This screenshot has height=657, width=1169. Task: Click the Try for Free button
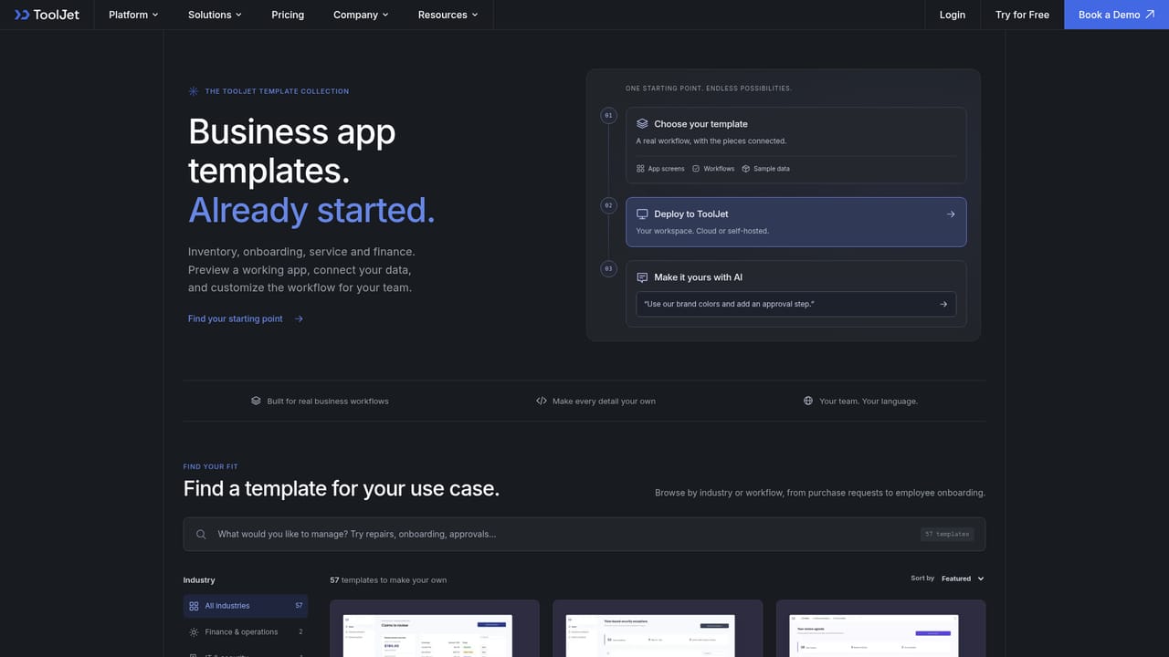point(1022,15)
